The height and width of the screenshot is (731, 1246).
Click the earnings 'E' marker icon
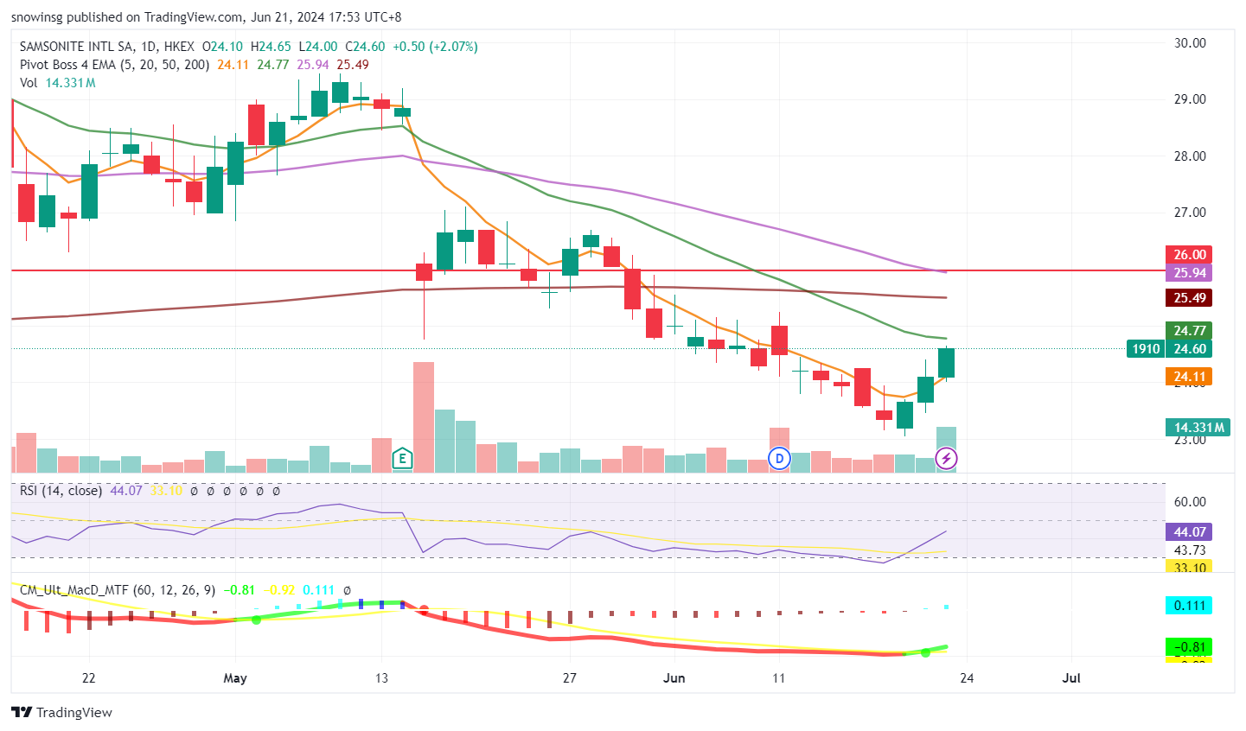coord(402,459)
